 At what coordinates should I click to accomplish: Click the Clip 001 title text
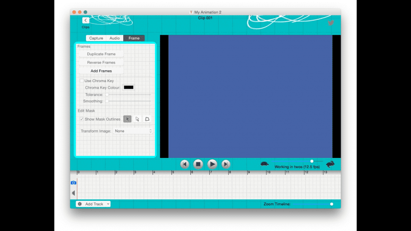pyautogui.click(x=205, y=18)
